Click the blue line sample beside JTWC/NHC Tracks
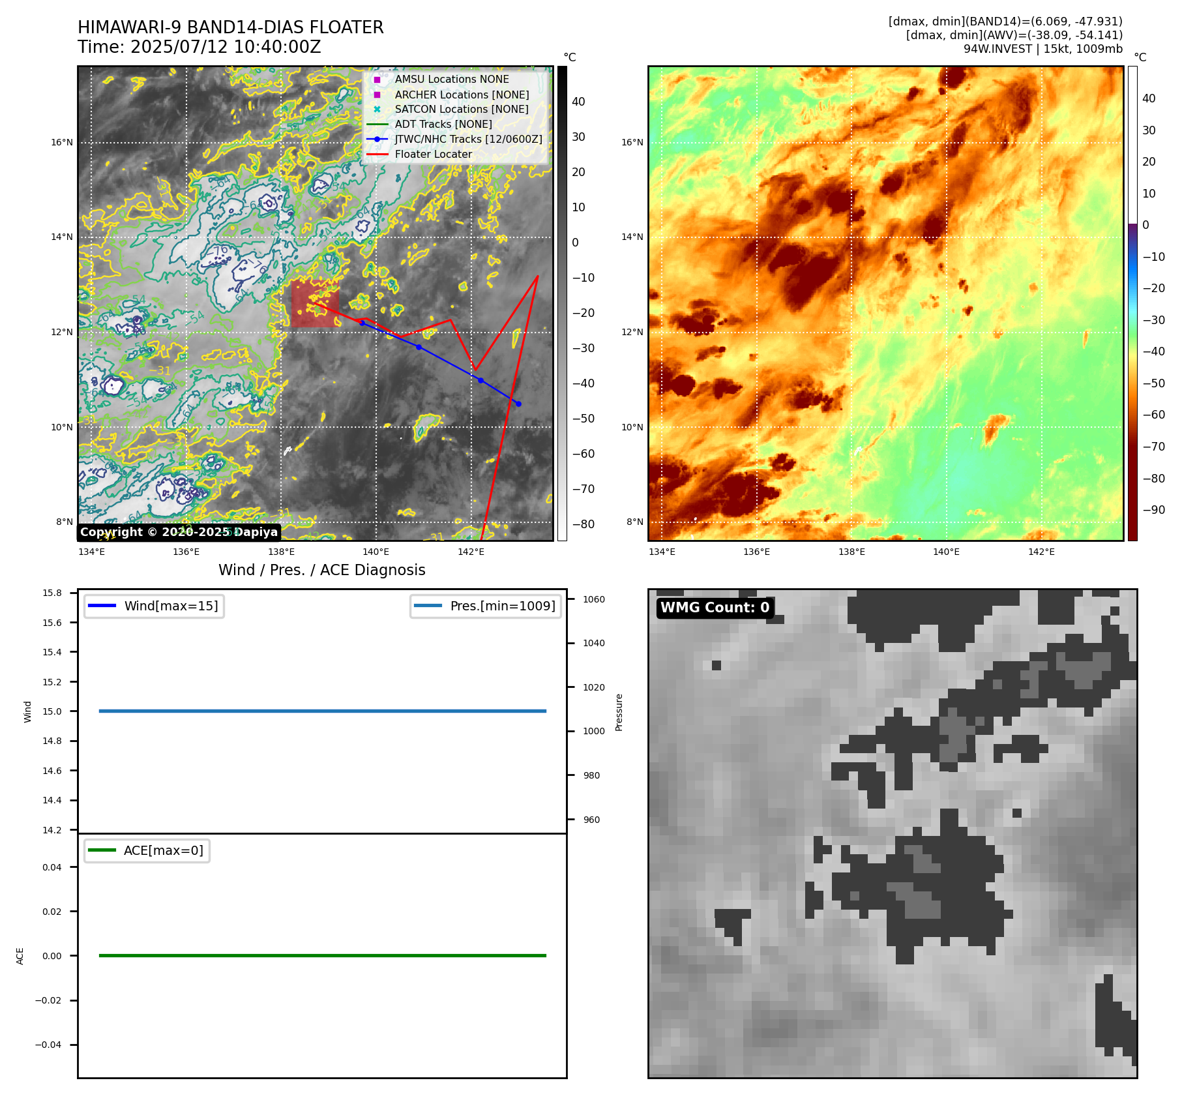 [377, 139]
